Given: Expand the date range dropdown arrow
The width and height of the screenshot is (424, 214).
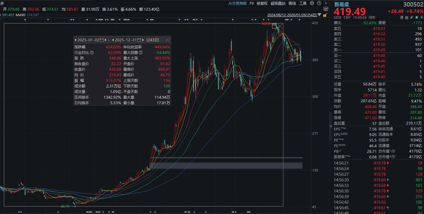Looking at the screenshot, I should (x=319, y=15).
